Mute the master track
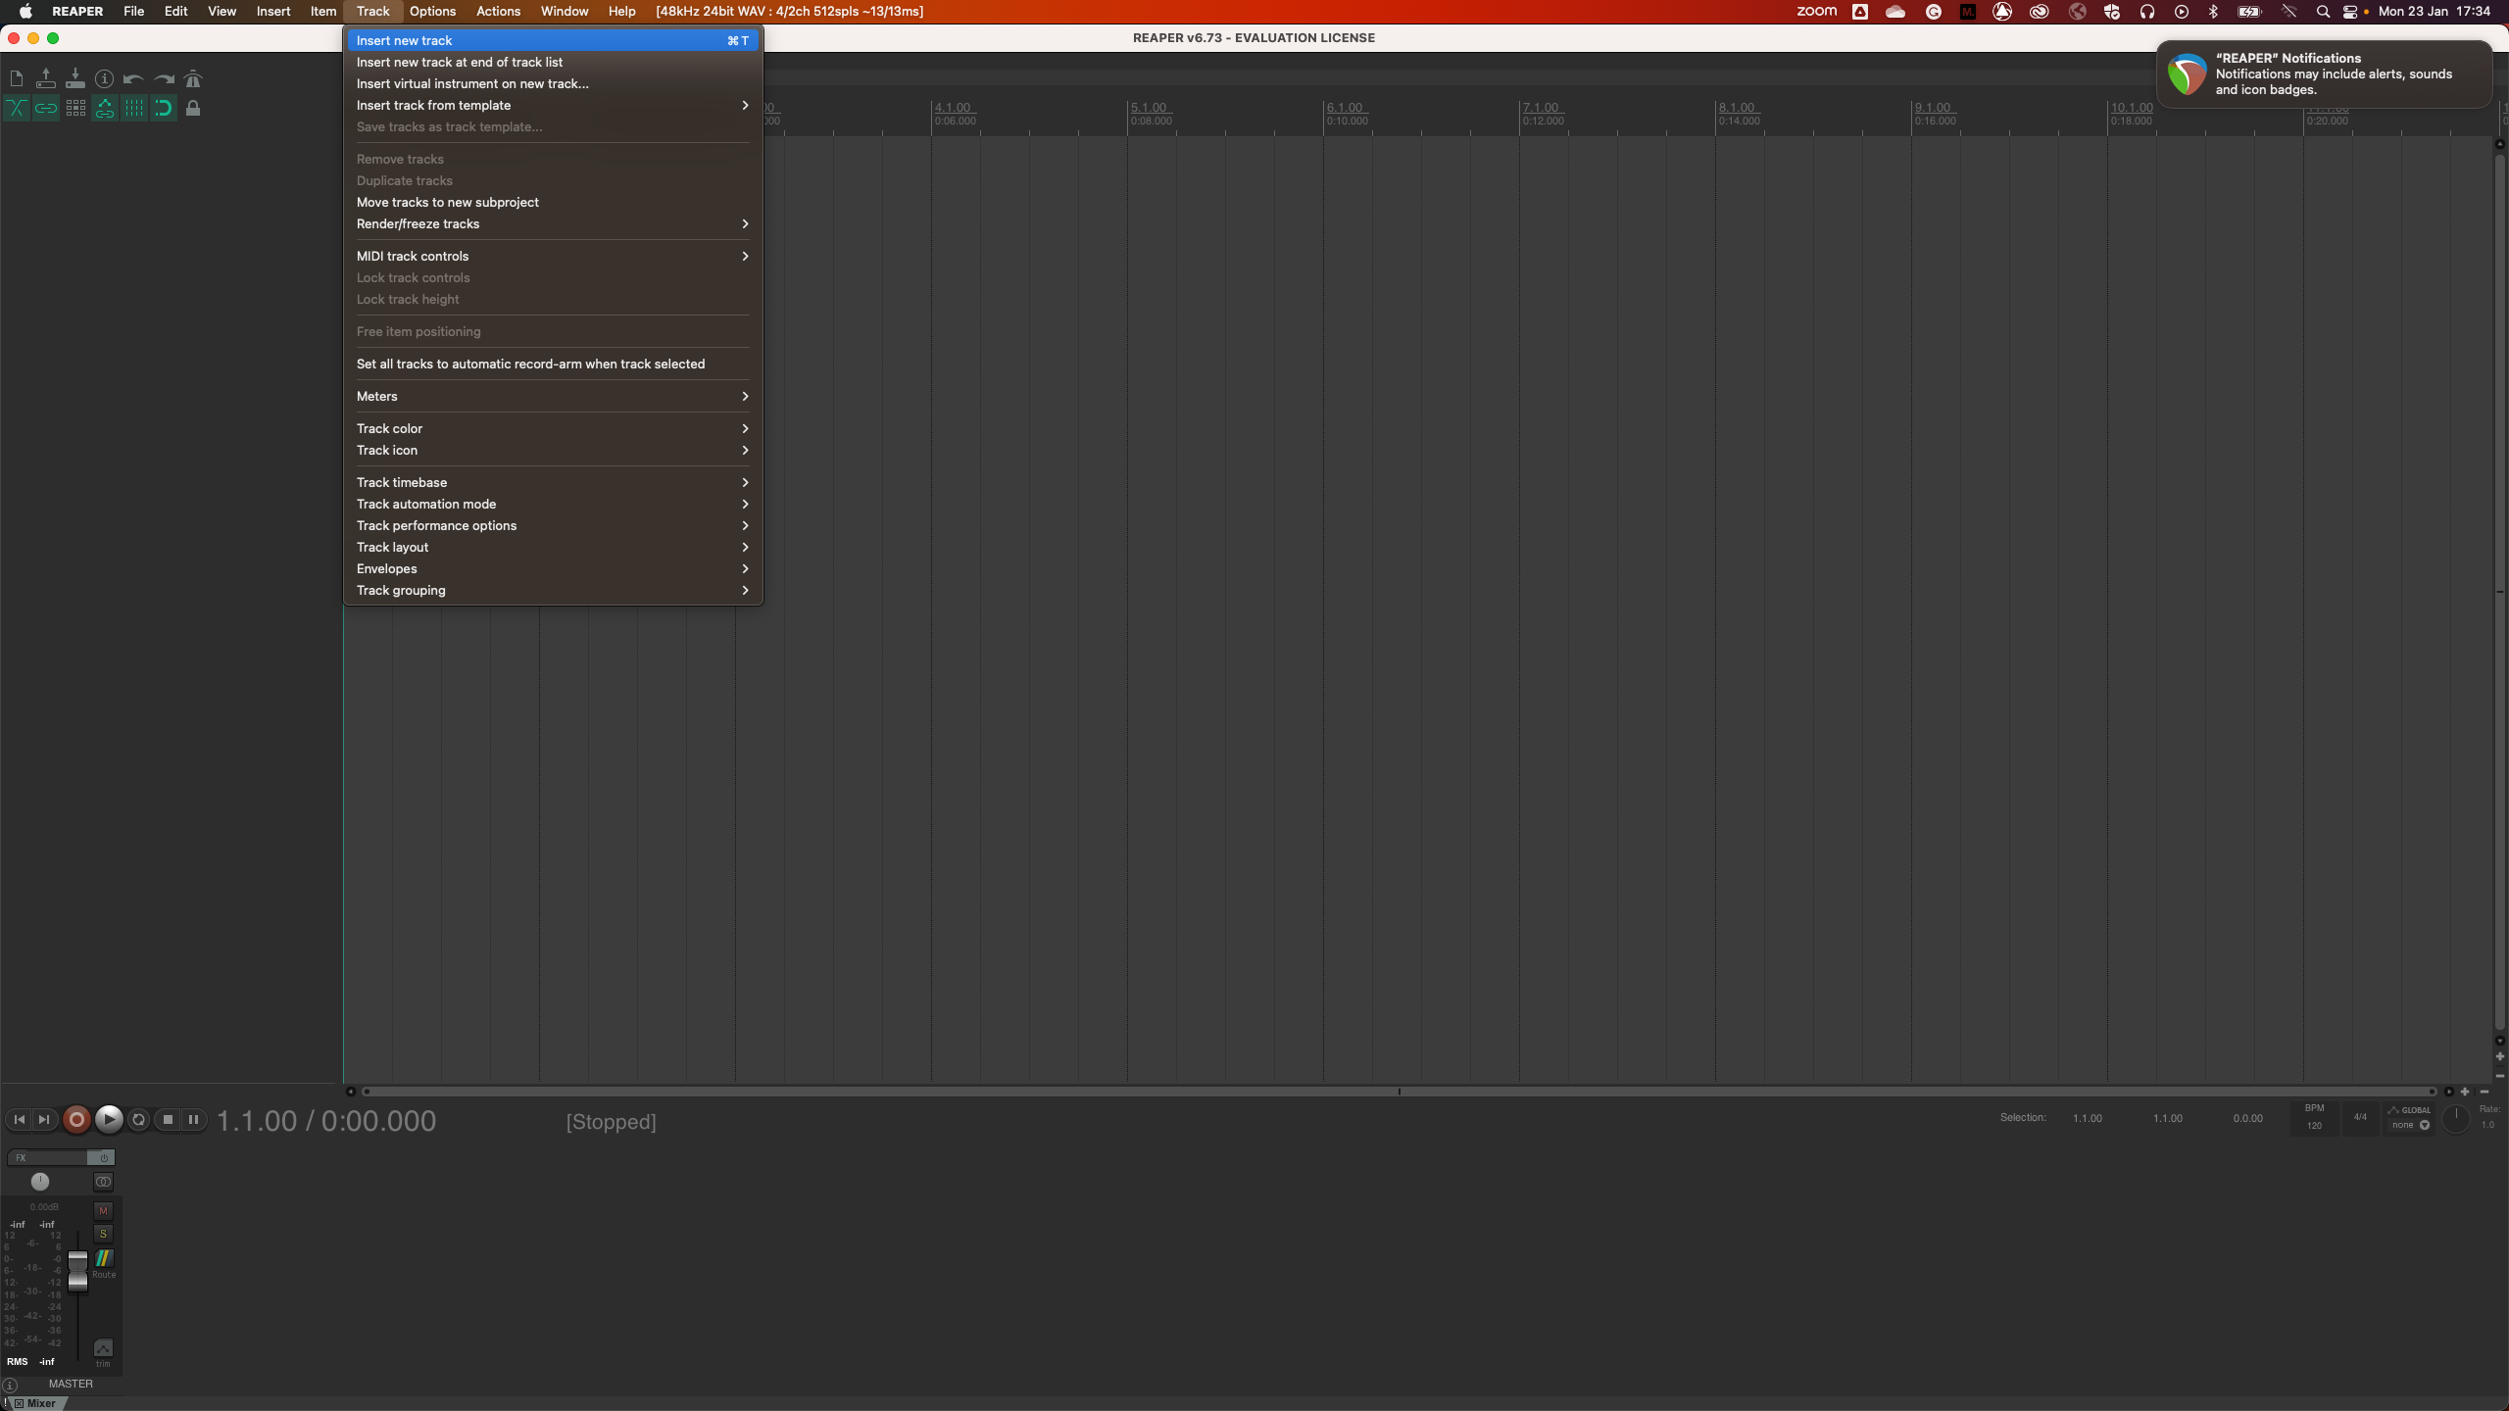The height and width of the screenshot is (1411, 2509). coord(103,1211)
